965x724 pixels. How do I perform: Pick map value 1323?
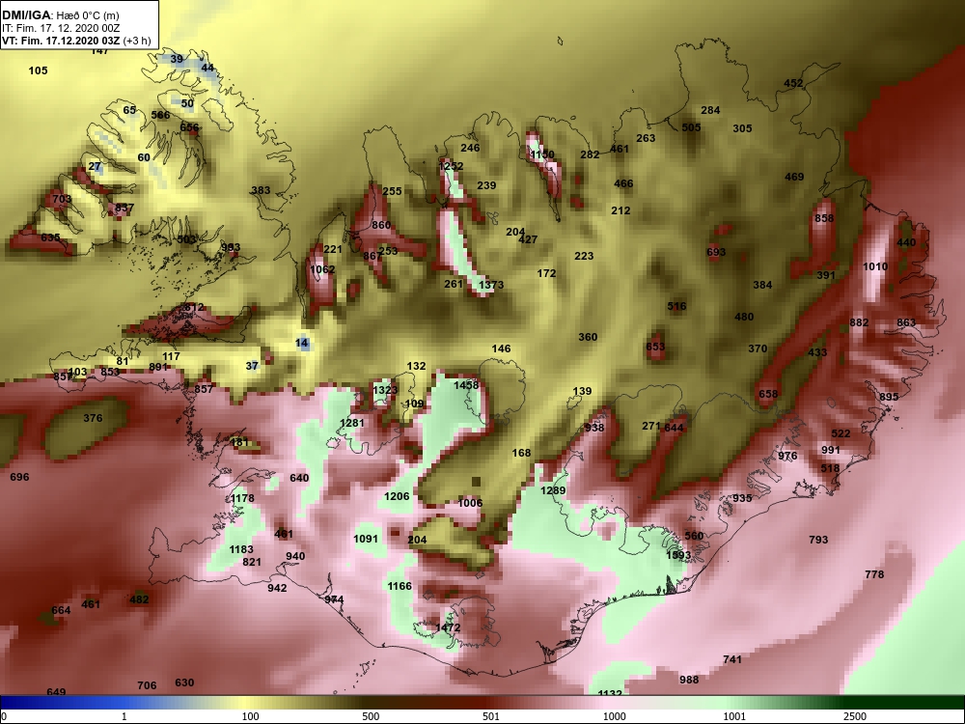point(385,390)
